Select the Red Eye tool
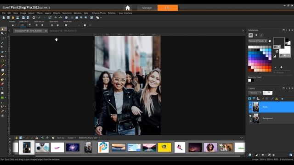Screen dimensions: 294x165 (2, 56)
